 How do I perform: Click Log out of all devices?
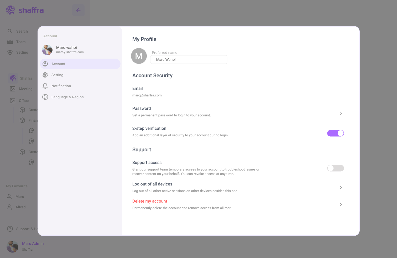[152, 184]
